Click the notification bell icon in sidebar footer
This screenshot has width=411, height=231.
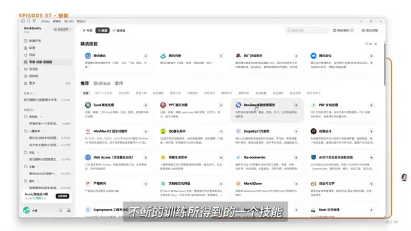(61, 210)
